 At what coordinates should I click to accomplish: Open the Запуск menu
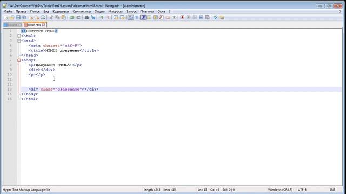click(x=131, y=11)
